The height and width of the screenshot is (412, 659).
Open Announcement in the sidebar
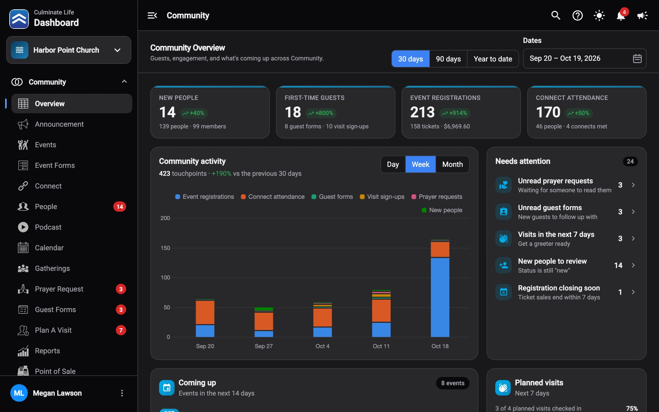72,124
